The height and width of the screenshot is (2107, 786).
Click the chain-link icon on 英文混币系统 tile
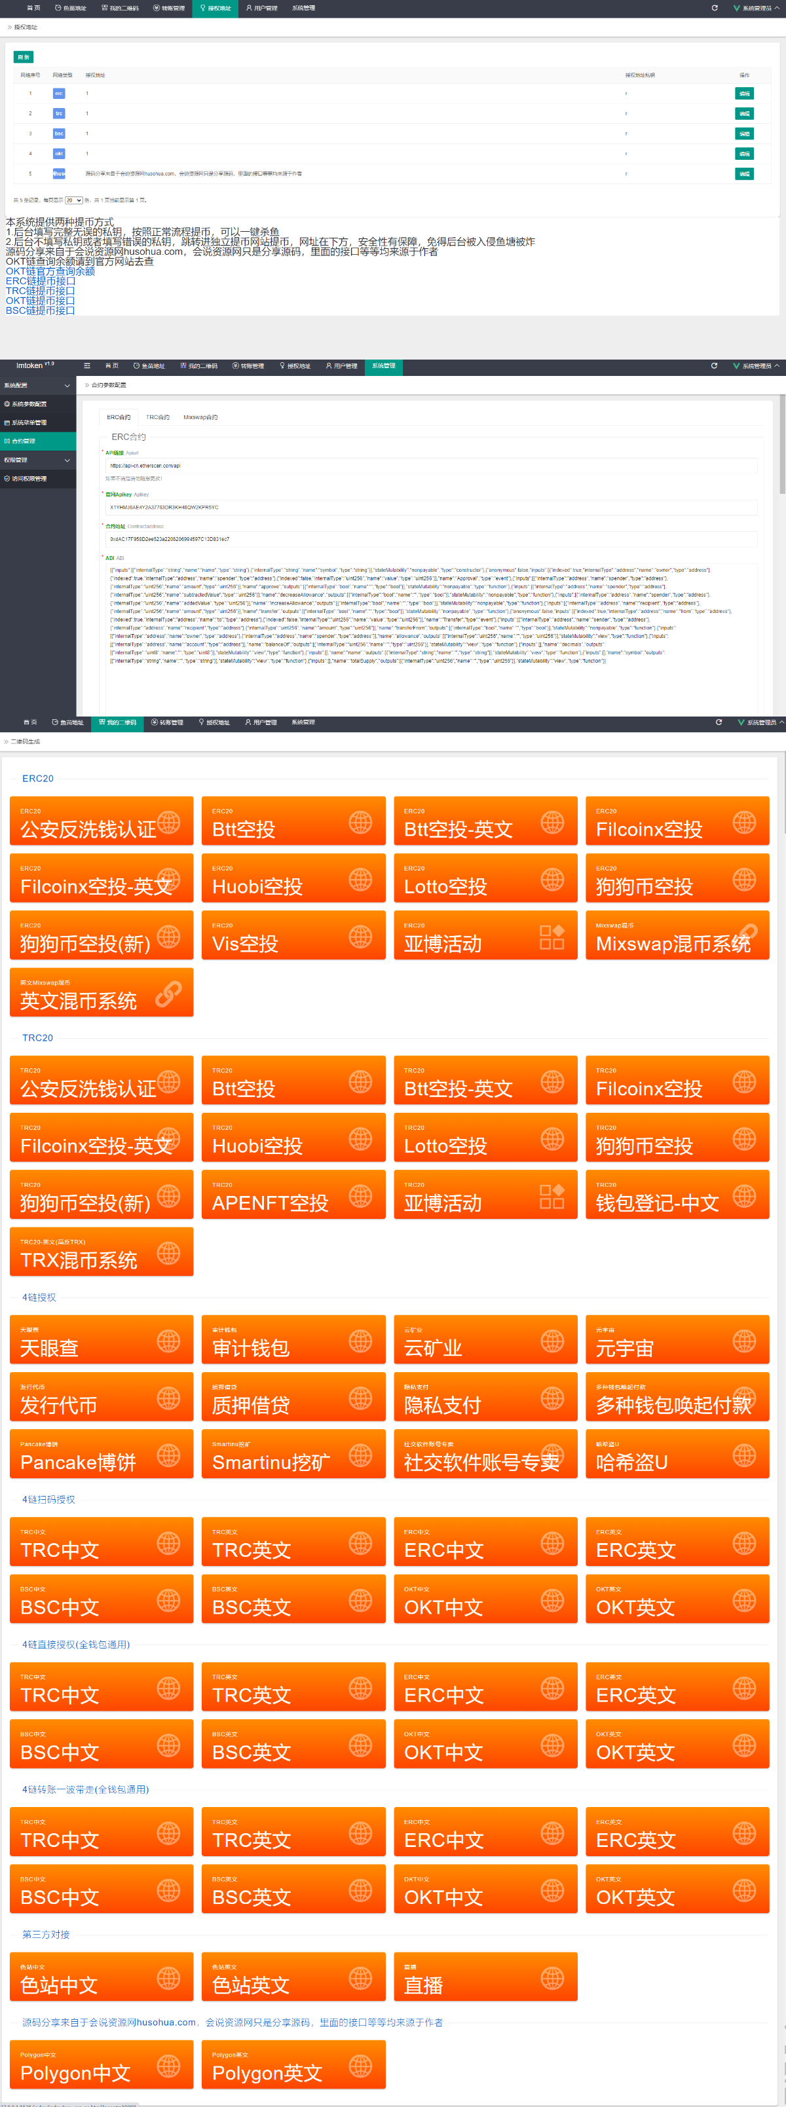[168, 993]
